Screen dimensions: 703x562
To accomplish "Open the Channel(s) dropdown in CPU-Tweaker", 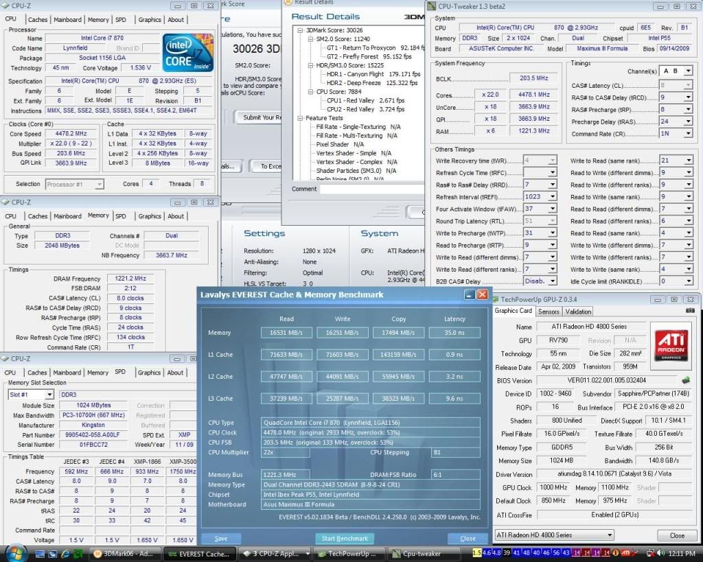I will coord(688,71).
